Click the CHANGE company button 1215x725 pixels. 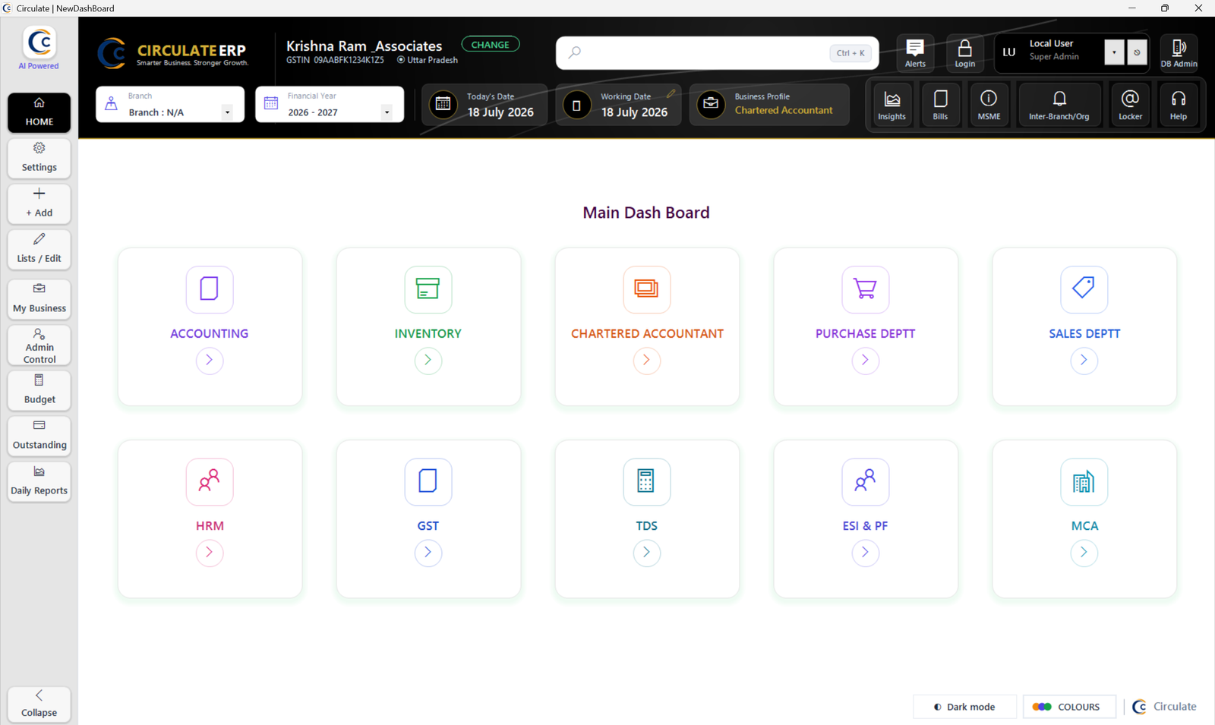point(491,45)
